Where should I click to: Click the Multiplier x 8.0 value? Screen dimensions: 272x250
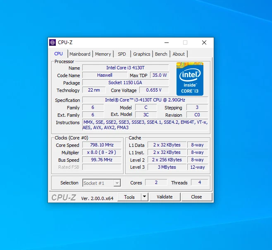pyautogui.click(x=102, y=152)
